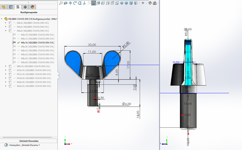
Task: Switch to the FeatureManager Design Tree tab
Action: pyautogui.click(x=4, y=7)
